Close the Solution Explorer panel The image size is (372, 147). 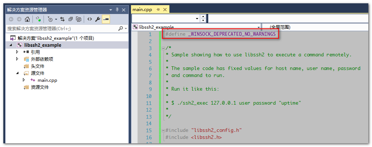pyautogui.click(x=123, y=10)
